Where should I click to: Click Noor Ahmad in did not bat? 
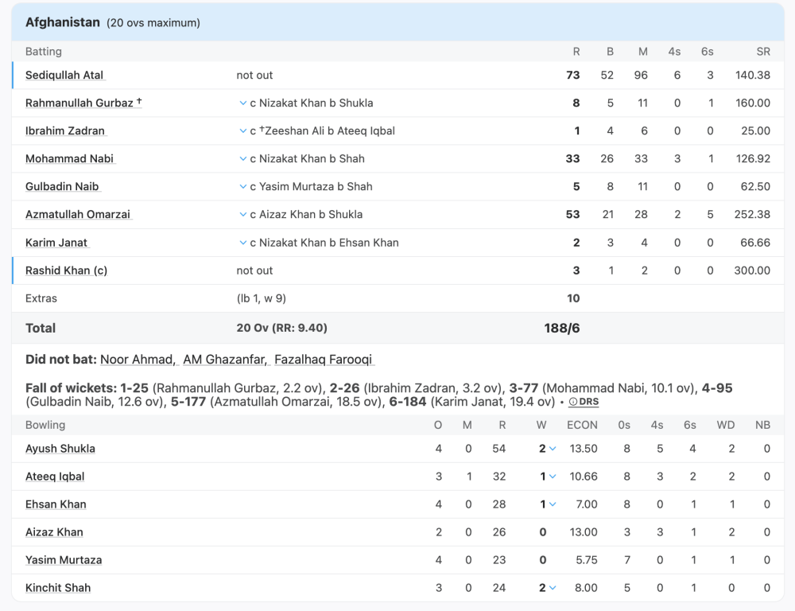pyautogui.click(x=137, y=360)
